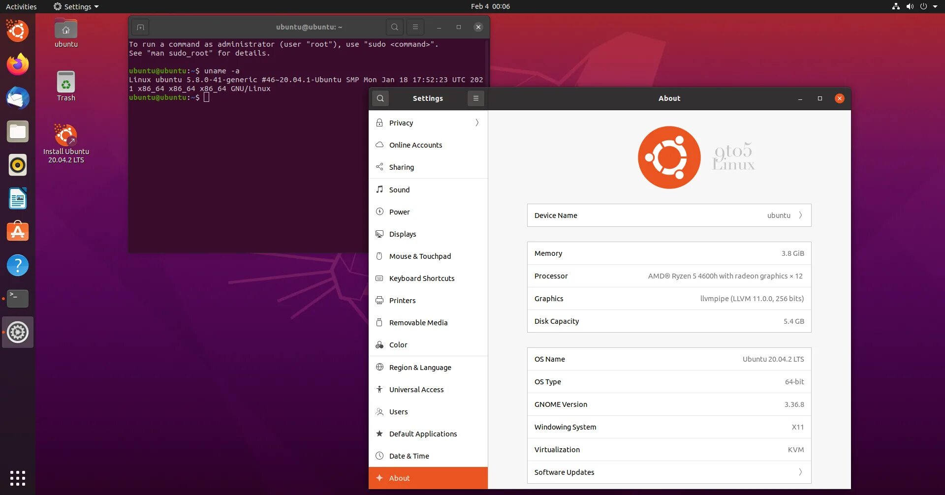Open the Privacy settings panel

point(428,123)
